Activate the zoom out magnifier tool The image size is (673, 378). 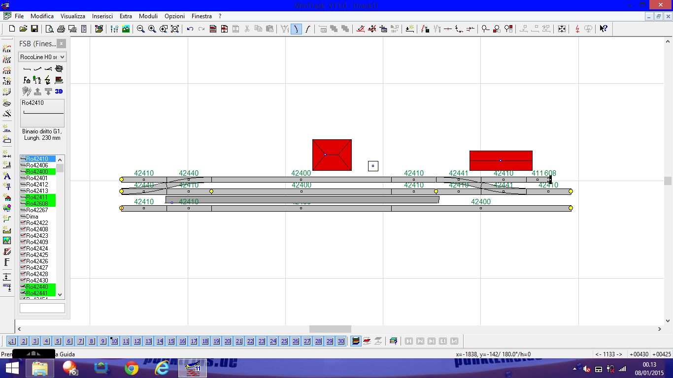coord(140,29)
